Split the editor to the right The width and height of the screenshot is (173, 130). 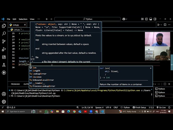tap(165, 25)
